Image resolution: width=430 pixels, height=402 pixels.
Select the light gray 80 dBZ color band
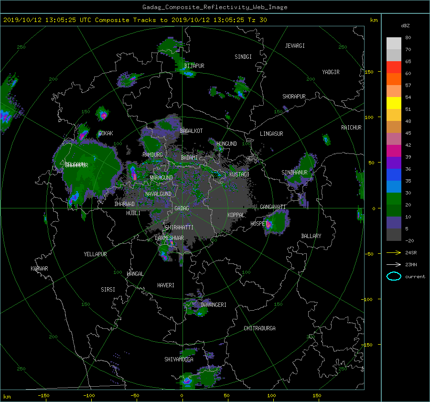[394, 43]
